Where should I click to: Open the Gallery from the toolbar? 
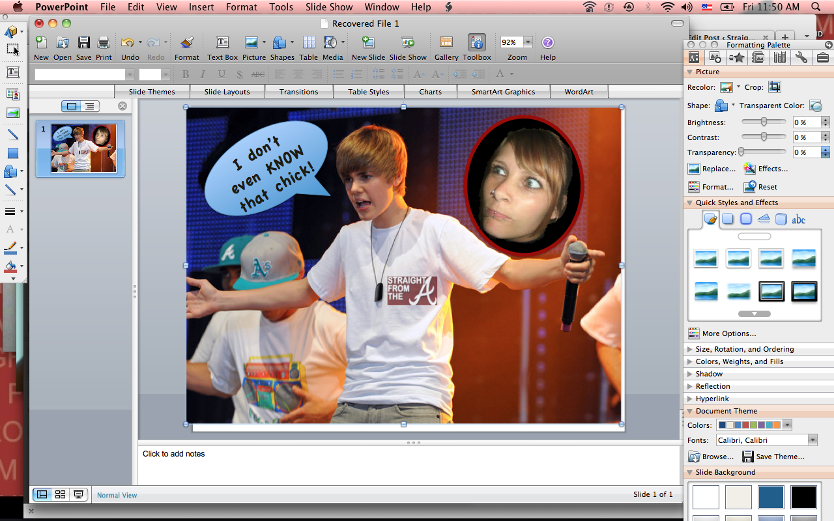click(446, 43)
